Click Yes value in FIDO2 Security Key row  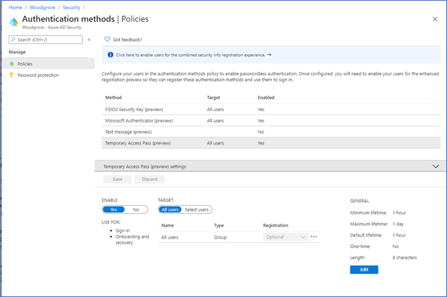pos(261,110)
